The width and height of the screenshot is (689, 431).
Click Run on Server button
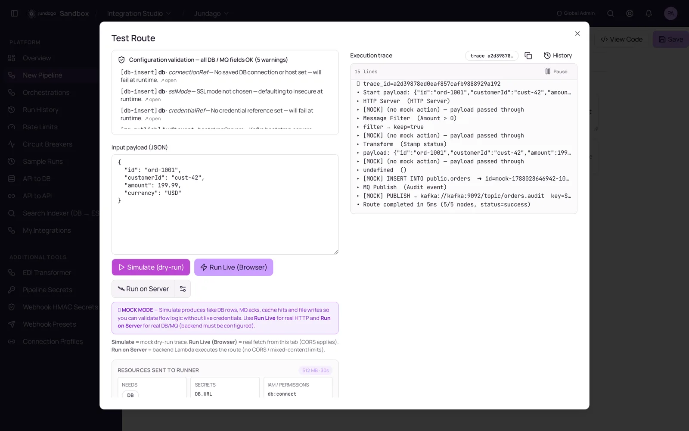143,289
